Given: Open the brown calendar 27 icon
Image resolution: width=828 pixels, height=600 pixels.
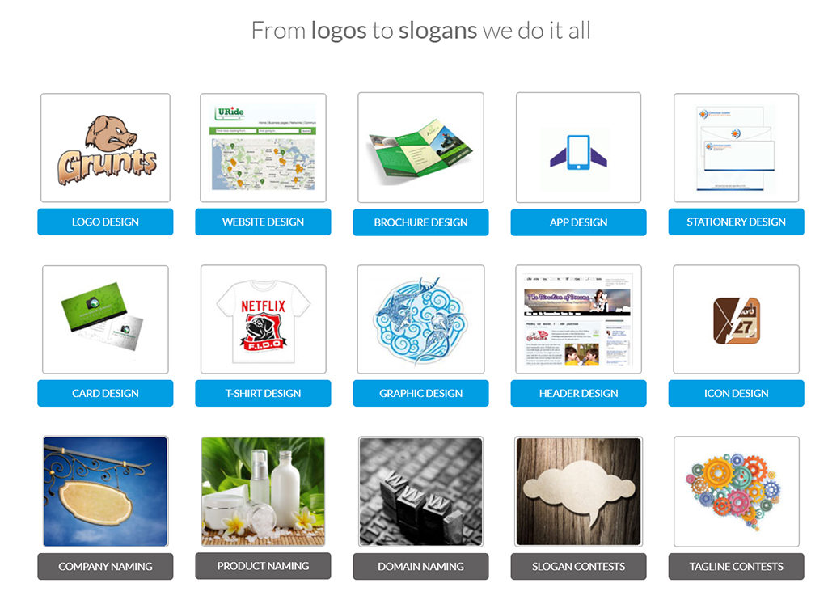Looking at the screenshot, I should point(736,319).
